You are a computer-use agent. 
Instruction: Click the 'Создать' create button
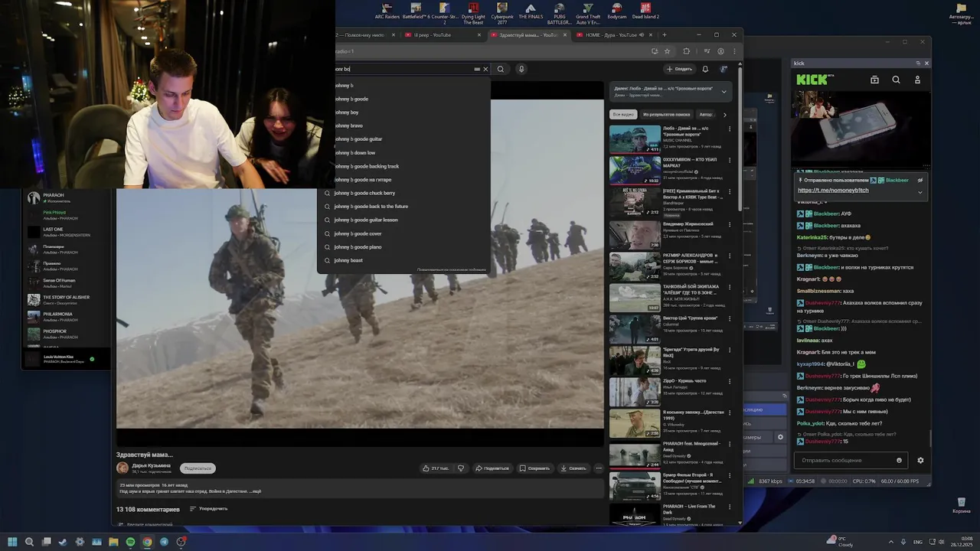coord(680,69)
